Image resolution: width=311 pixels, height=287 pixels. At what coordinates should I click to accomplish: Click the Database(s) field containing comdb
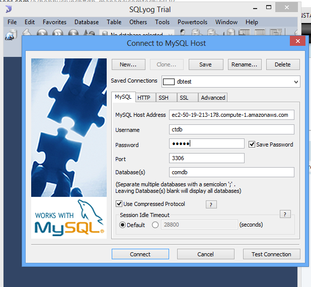231,172
